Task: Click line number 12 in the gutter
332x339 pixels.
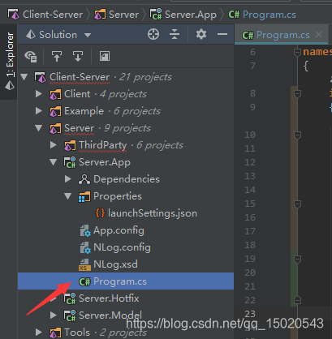Action: (250, 162)
